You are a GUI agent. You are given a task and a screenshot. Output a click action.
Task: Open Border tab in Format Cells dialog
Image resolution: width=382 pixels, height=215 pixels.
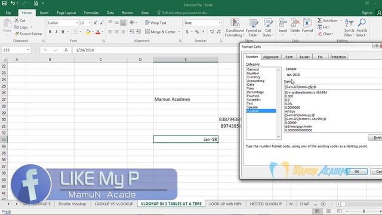(304, 57)
